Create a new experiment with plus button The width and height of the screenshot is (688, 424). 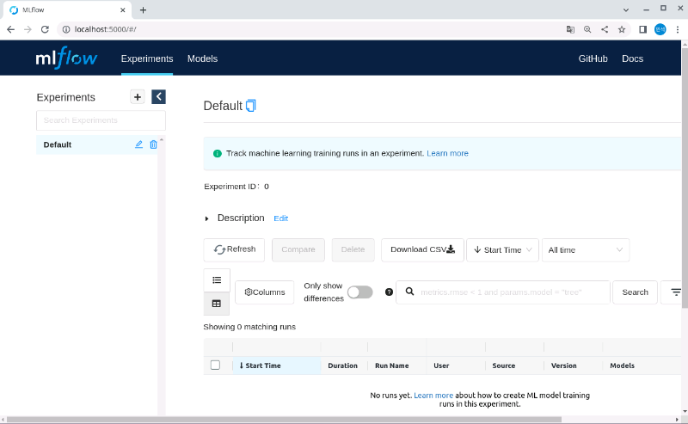(x=138, y=97)
